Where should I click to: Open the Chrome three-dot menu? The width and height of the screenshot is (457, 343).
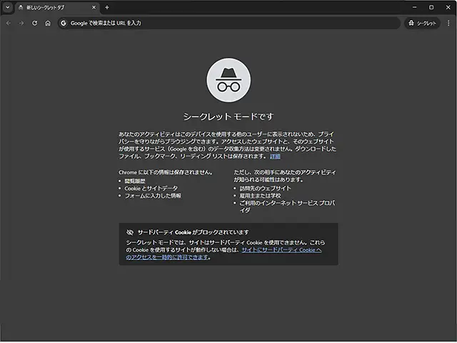click(x=448, y=23)
